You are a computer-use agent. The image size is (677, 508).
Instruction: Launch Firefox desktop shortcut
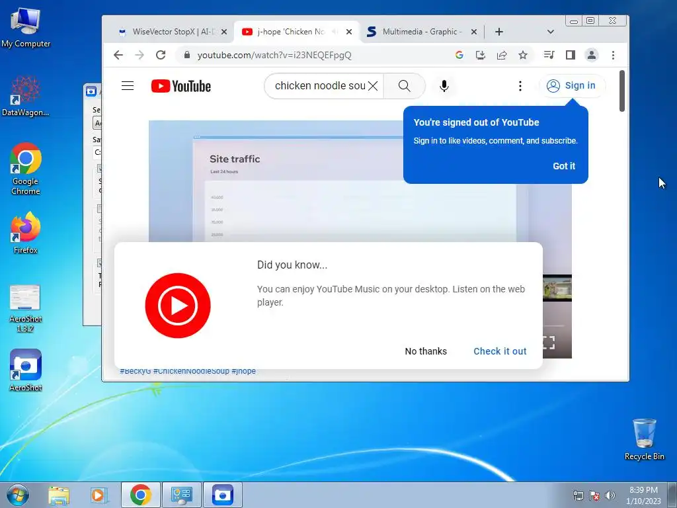click(26, 232)
